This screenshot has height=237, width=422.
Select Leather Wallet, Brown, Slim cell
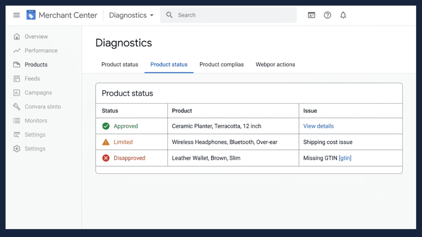pyautogui.click(x=233, y=158)
